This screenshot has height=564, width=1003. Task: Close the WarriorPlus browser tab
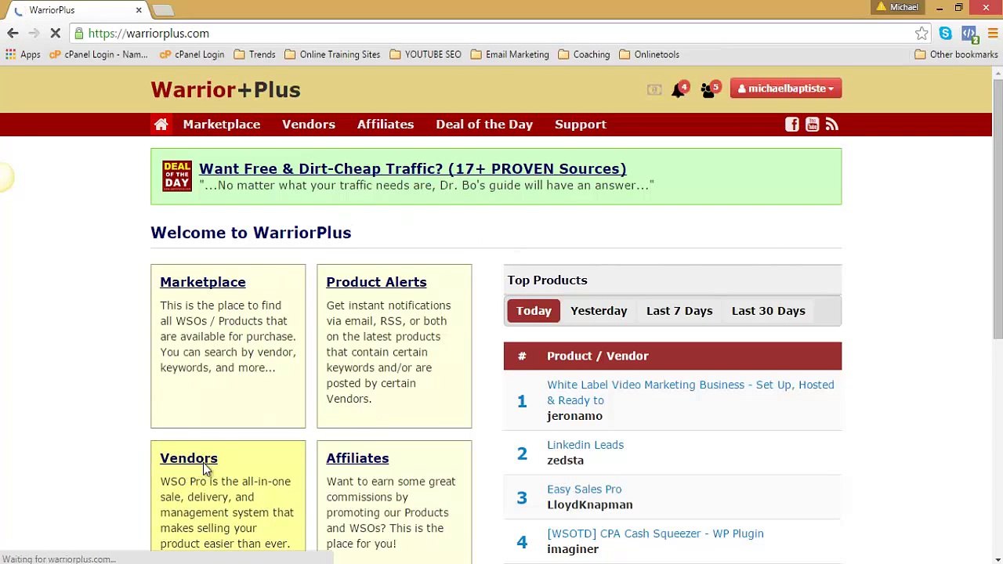[139, 10]
